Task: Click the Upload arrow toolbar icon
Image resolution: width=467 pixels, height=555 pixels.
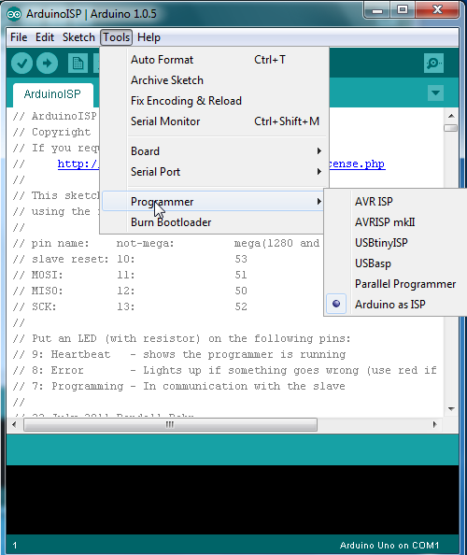Action: [47, 64]
